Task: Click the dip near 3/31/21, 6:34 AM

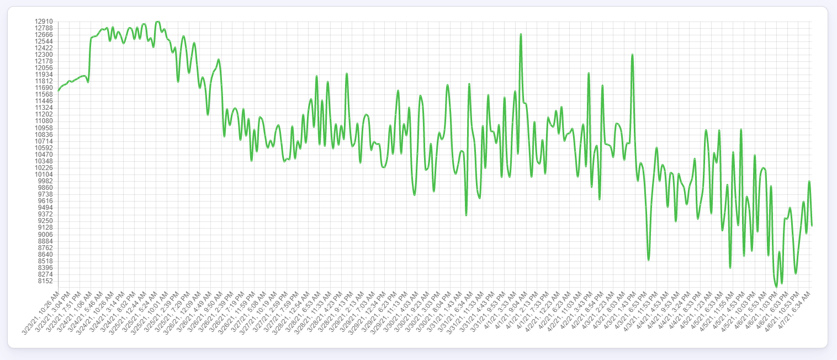Action: click(466, 215)
